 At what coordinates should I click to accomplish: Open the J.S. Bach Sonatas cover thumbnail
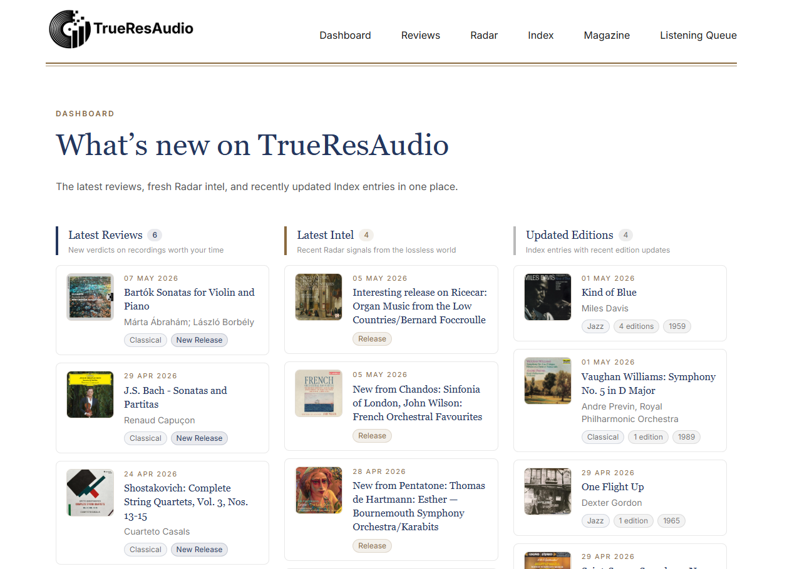(90, 395)
